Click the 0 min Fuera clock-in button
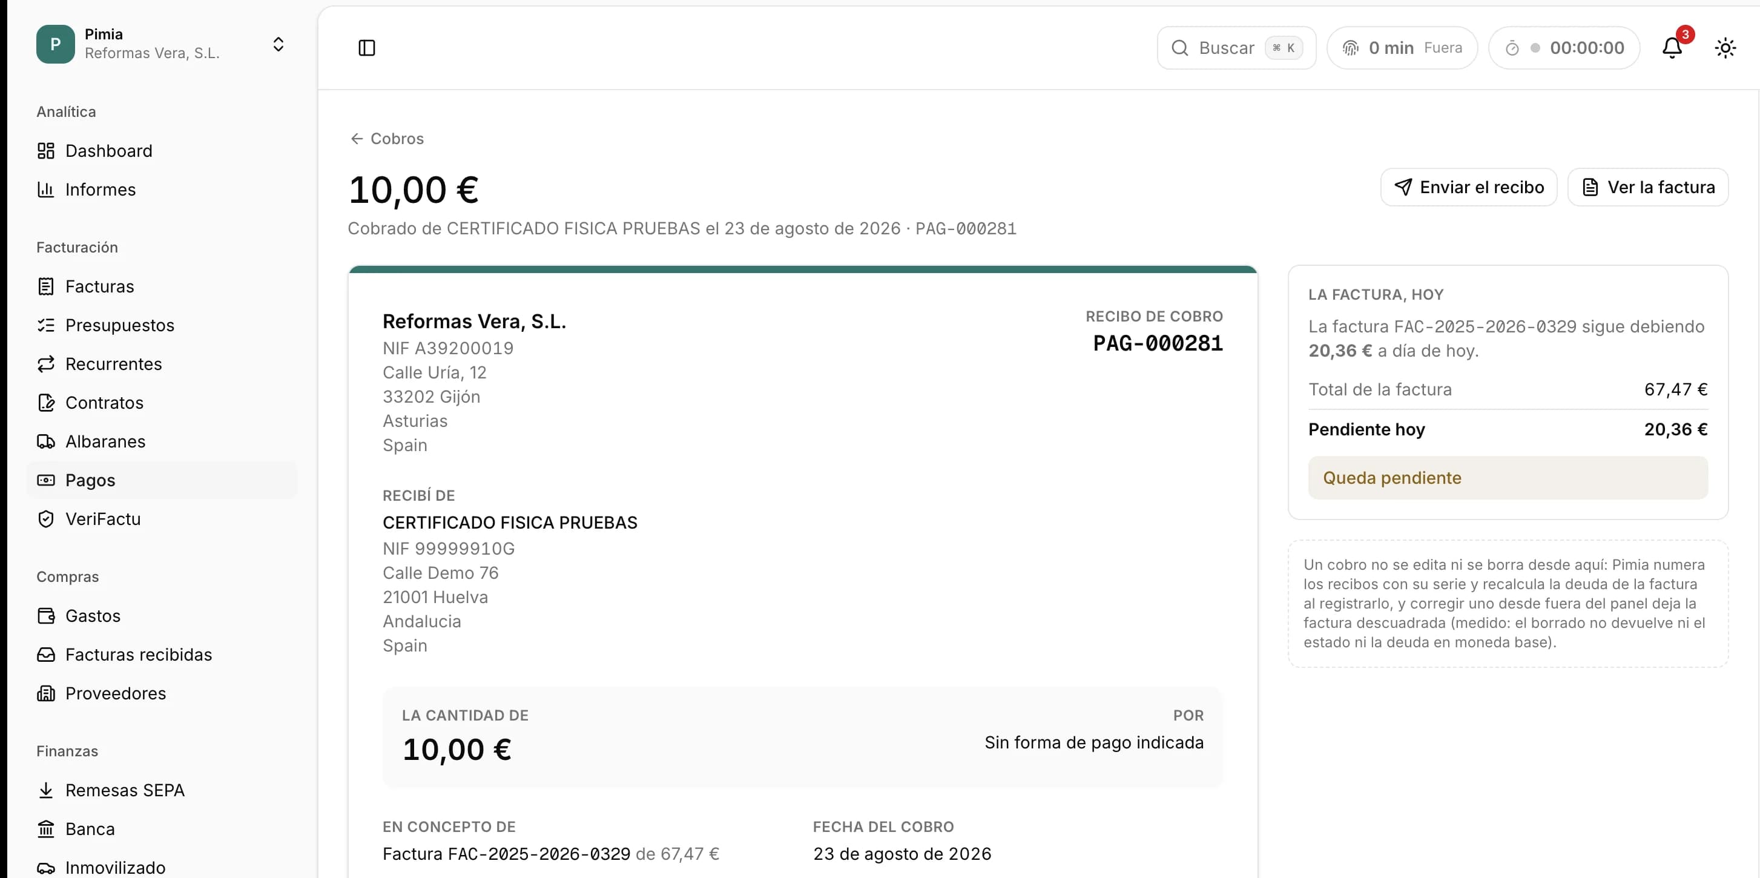This screenshot has height=878, width=1760. point(1402,48)
